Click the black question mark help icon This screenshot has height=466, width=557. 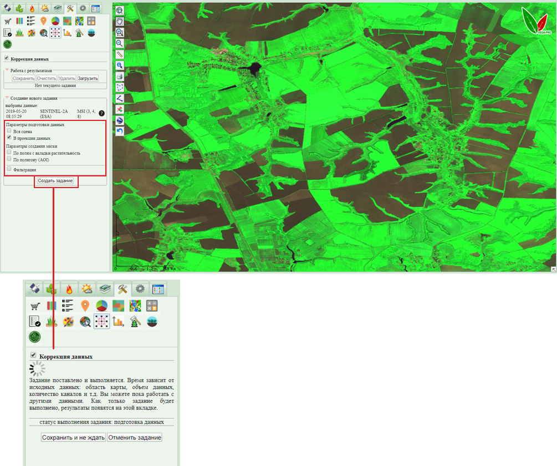pos(101,114)
